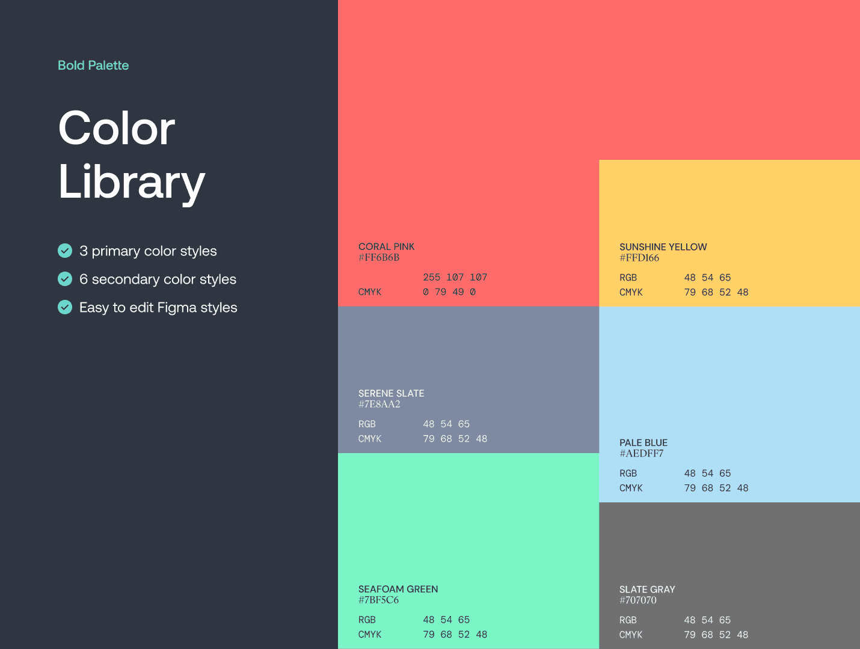Click the CMYK values under Pale Blue
This screenshot has height=649, width=860.
pyautogui.click(x=716, y=488)
